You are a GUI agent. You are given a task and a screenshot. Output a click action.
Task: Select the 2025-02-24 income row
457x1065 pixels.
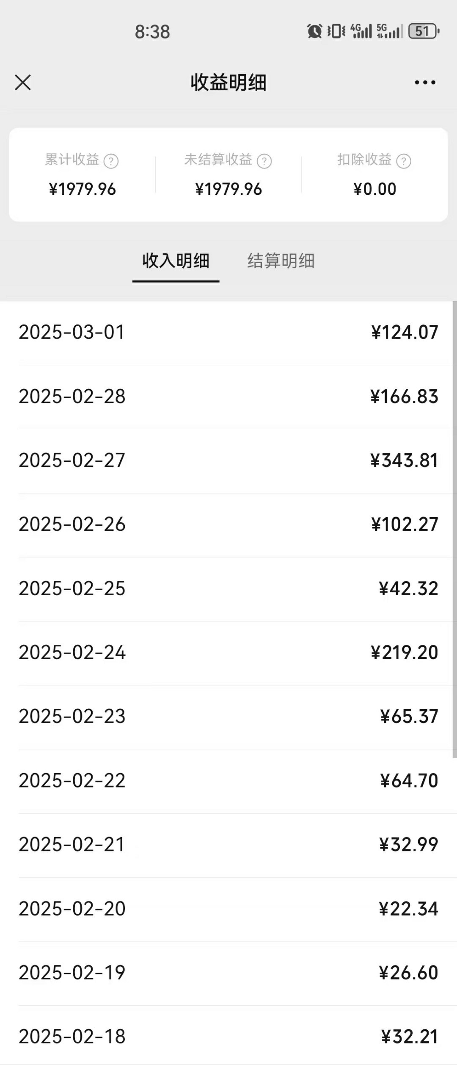[228, 652]
